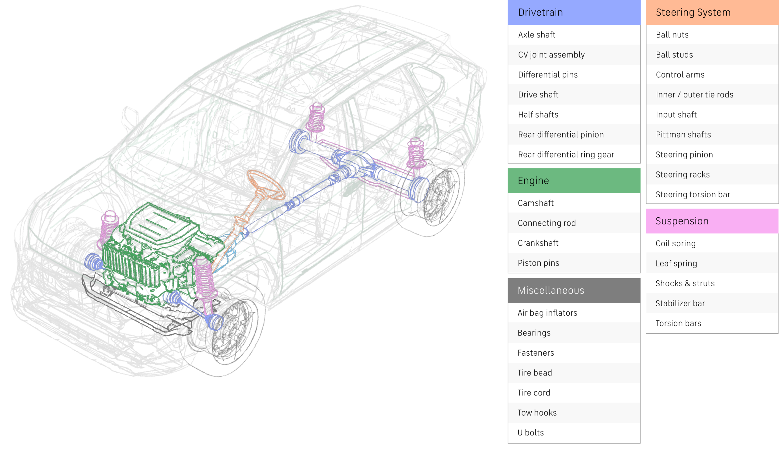Click the Coil spring entry

pyautogui.click(x=712, y=244)
